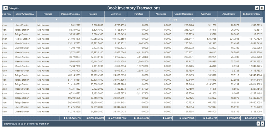Select Receipts value 31,109.4500
This screenshot has width=269, height=131.
97,75
